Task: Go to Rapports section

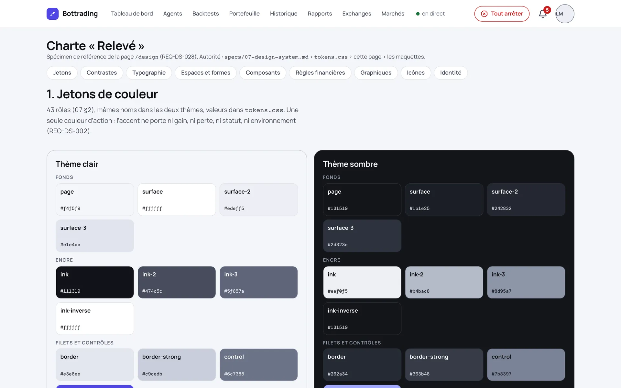Action: pos(320,14)
